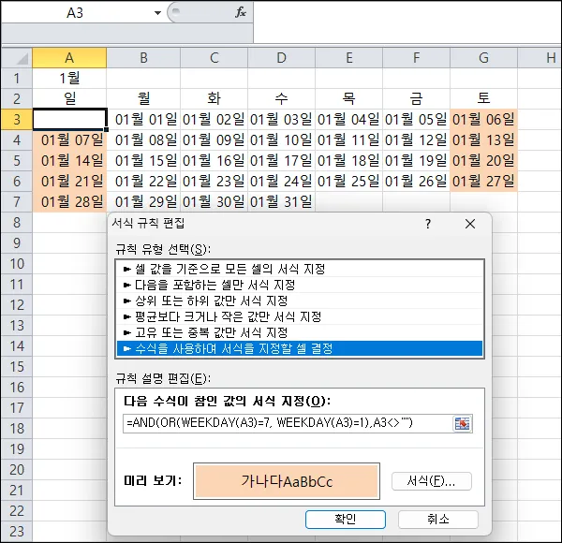The height and width of the screenshot is (543, 562).
Task: Select row 15 header
Action: click(17, 367)
